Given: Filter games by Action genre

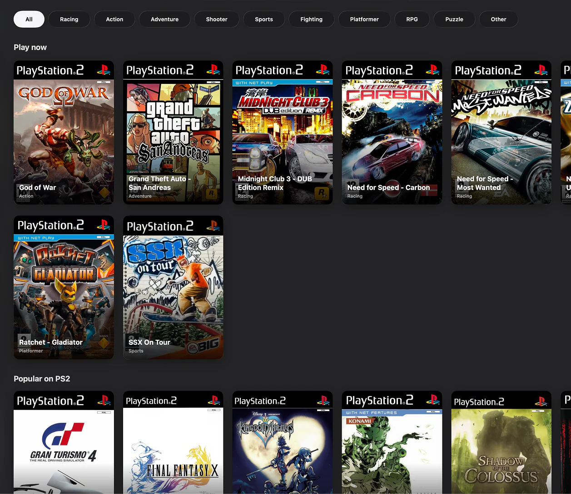Looking at the screenshot, I should [114, 19].
